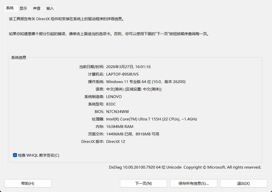Select the 输入 tab
The image size is (272, 192).
point(50,8)
